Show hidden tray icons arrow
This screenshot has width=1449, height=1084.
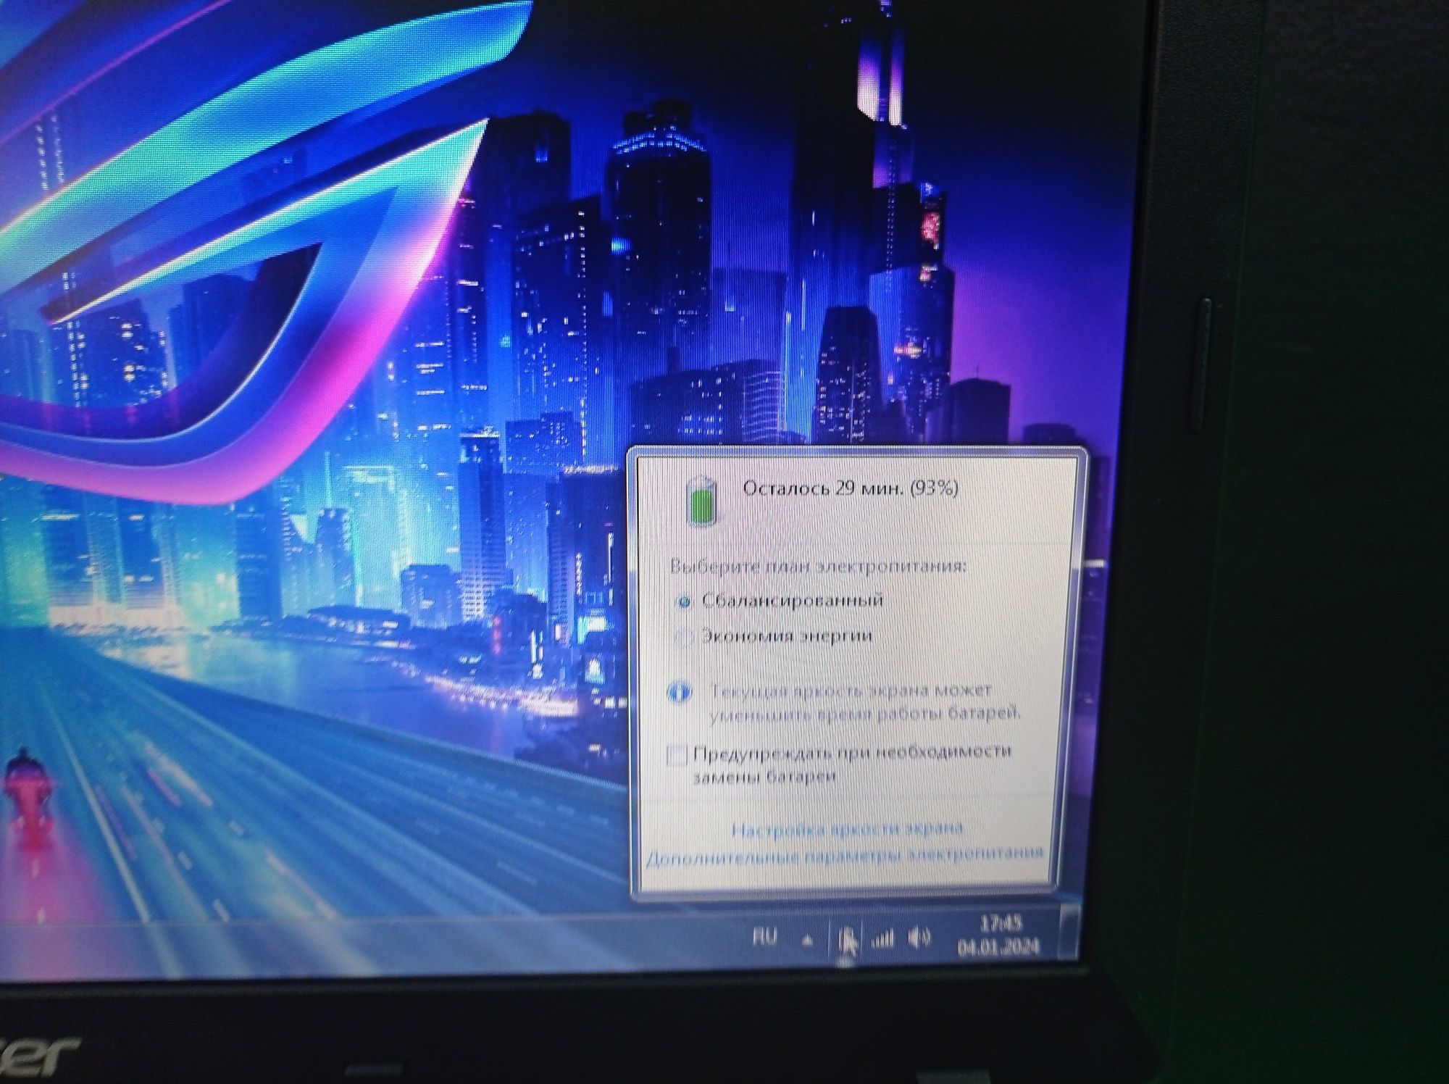click(808, 941)
